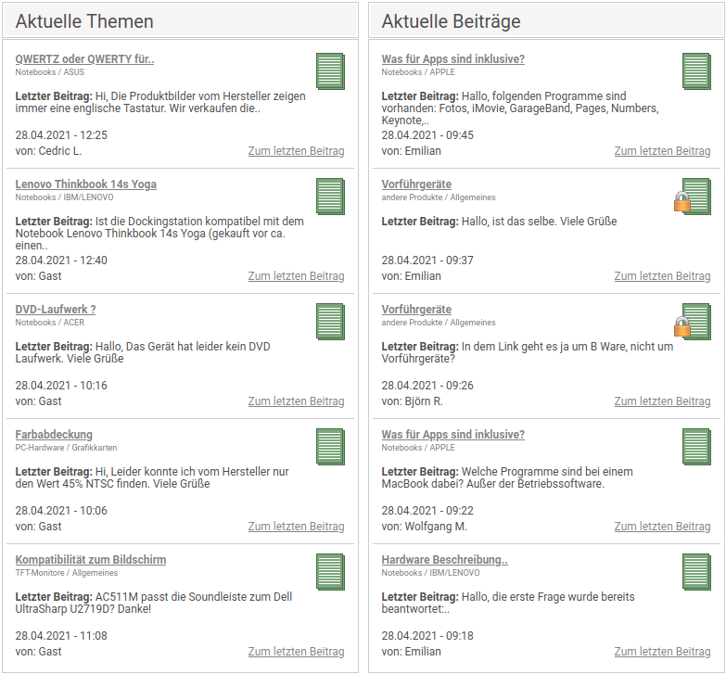This screenshot has width=726, height=674.
Task: Click the document icon beside Kompatibilität zum Bildschirm
Action: click(x=331, y=572)
